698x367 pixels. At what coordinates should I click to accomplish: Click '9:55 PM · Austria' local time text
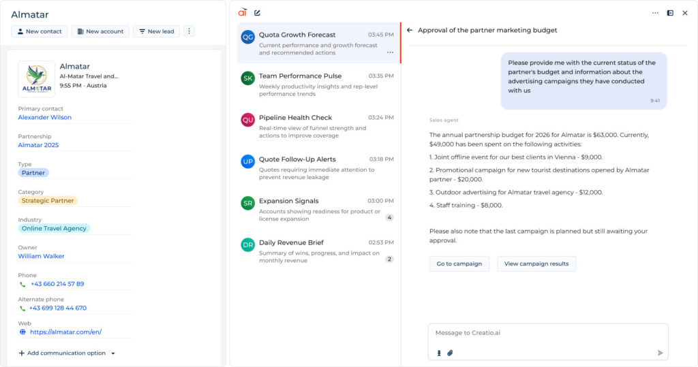83,85
